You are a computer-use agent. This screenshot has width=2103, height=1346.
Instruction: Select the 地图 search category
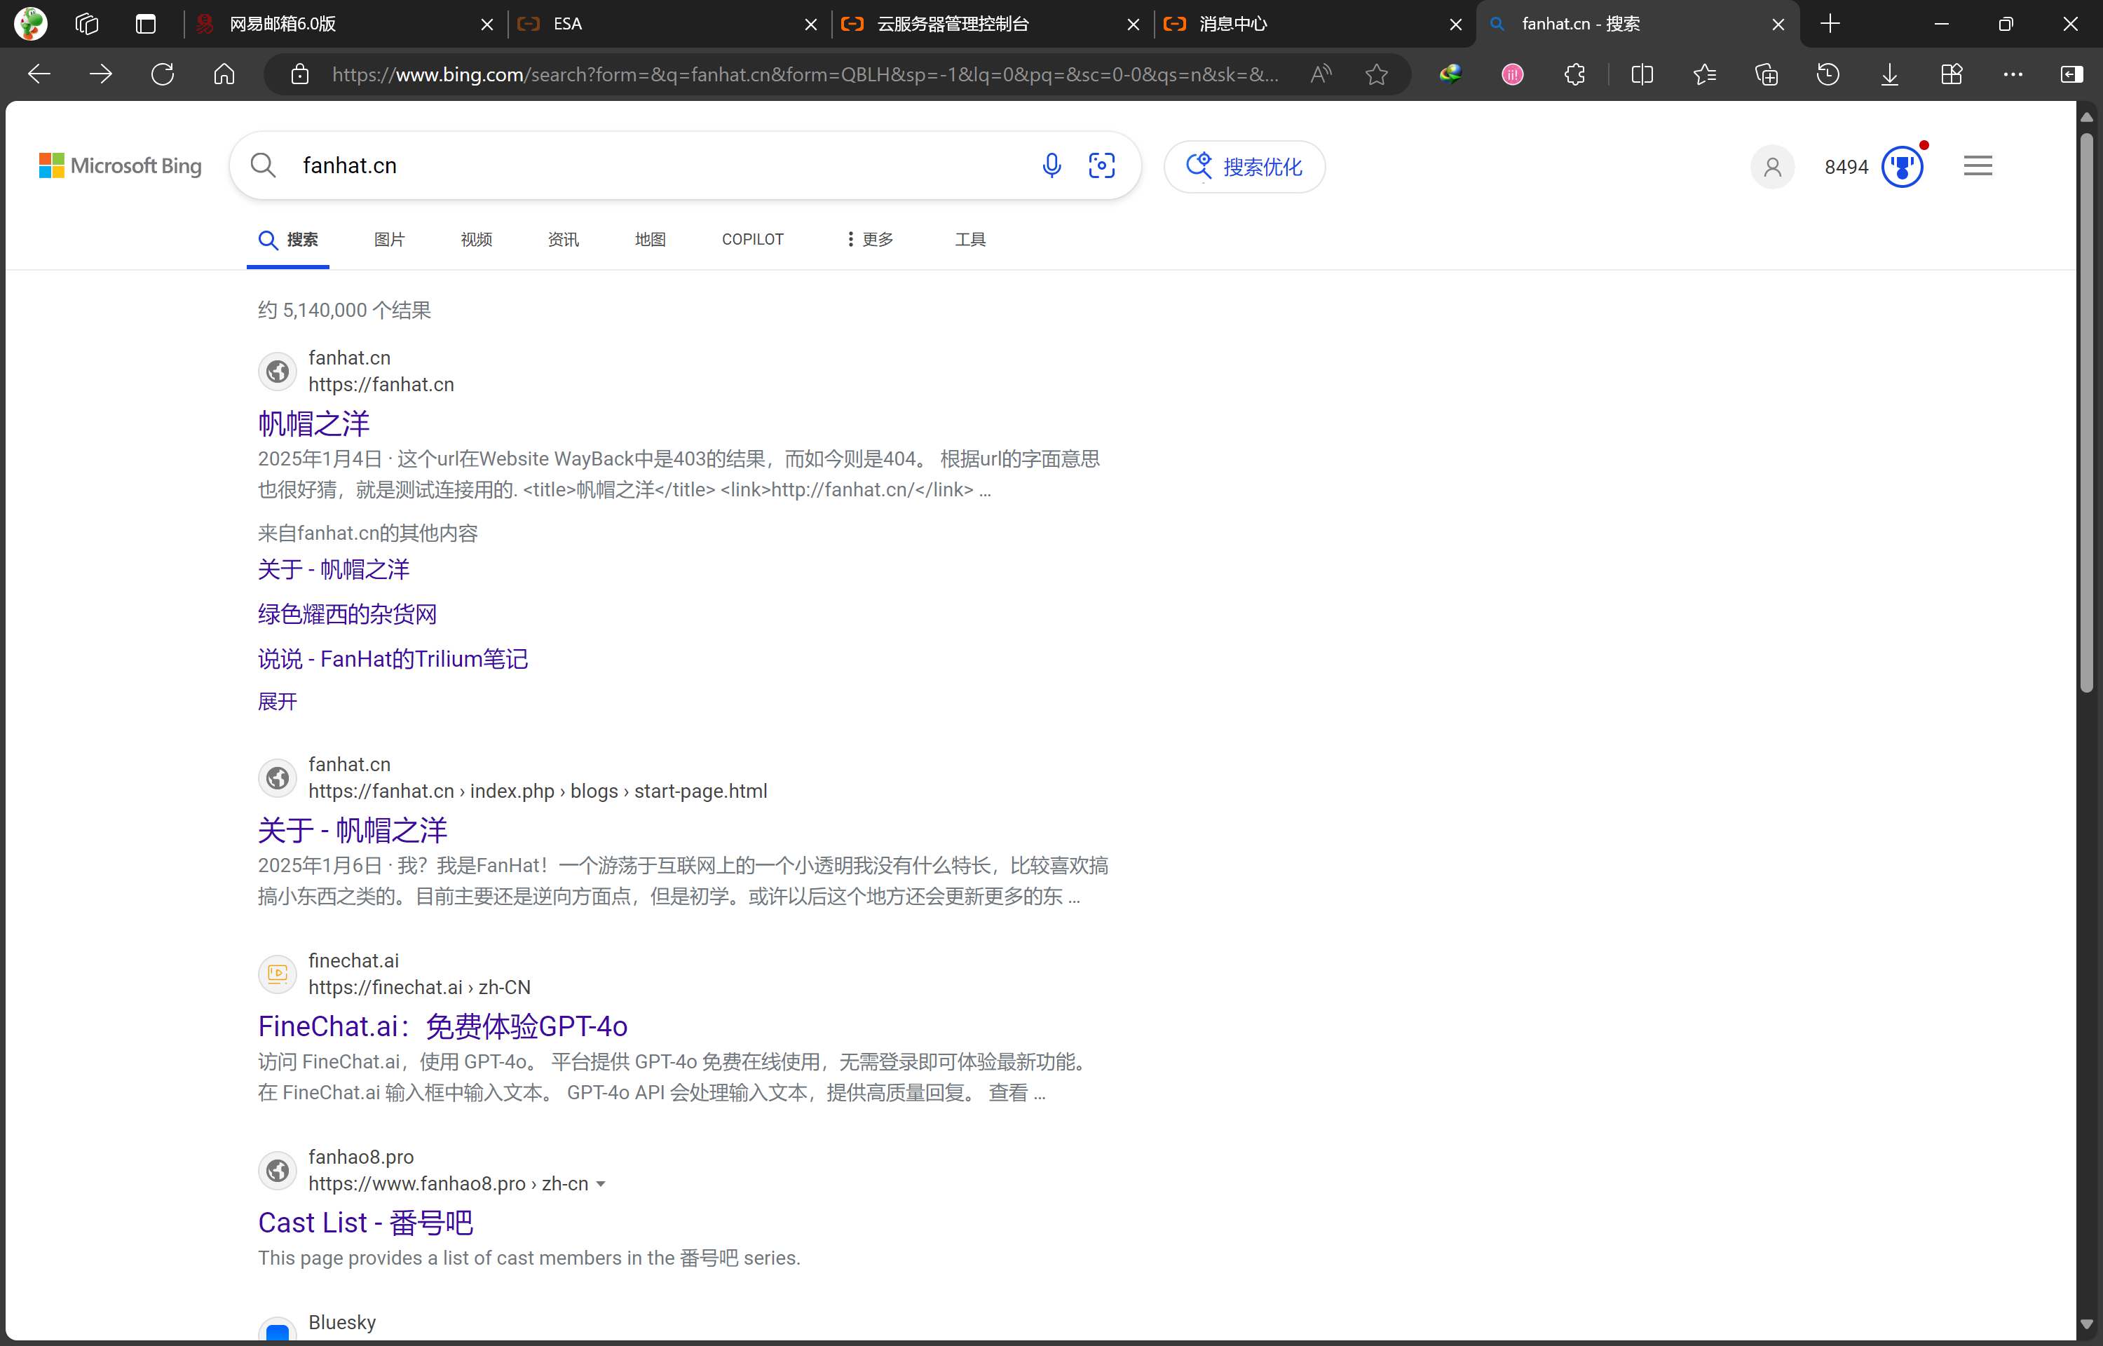[650, 240]
